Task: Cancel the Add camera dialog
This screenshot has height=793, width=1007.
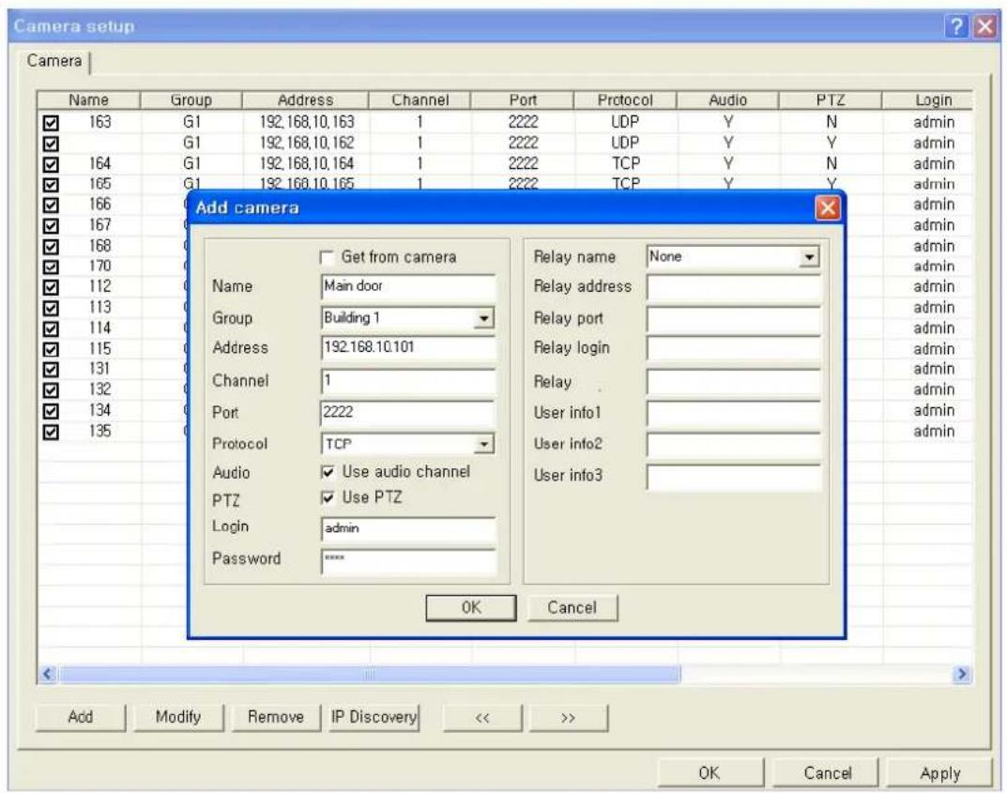Action: [x=572, y=607]
